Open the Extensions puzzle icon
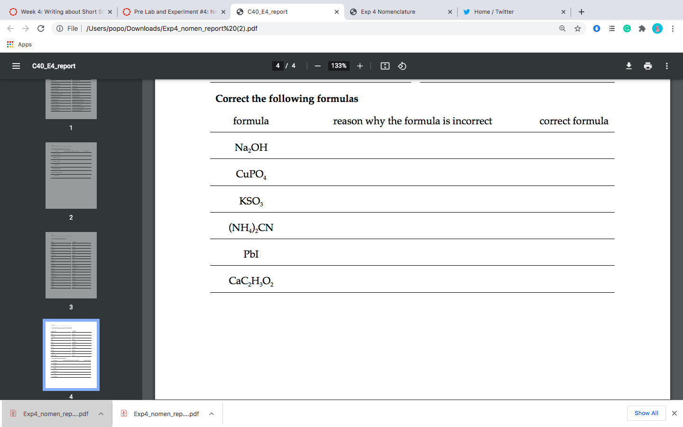The image size is (683, 427). click(642, 28)
